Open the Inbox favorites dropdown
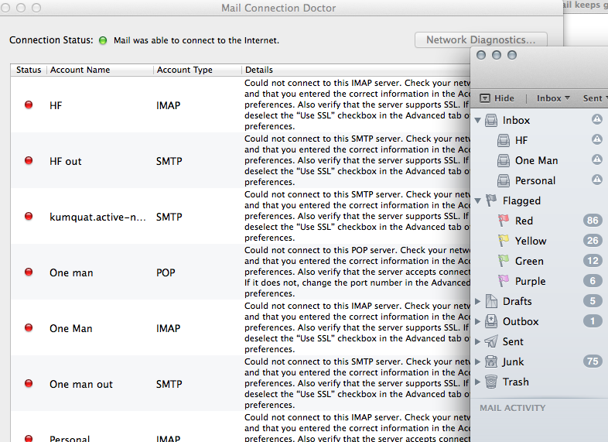Viewport: 608px width, 442px height. tap(553, 98)
